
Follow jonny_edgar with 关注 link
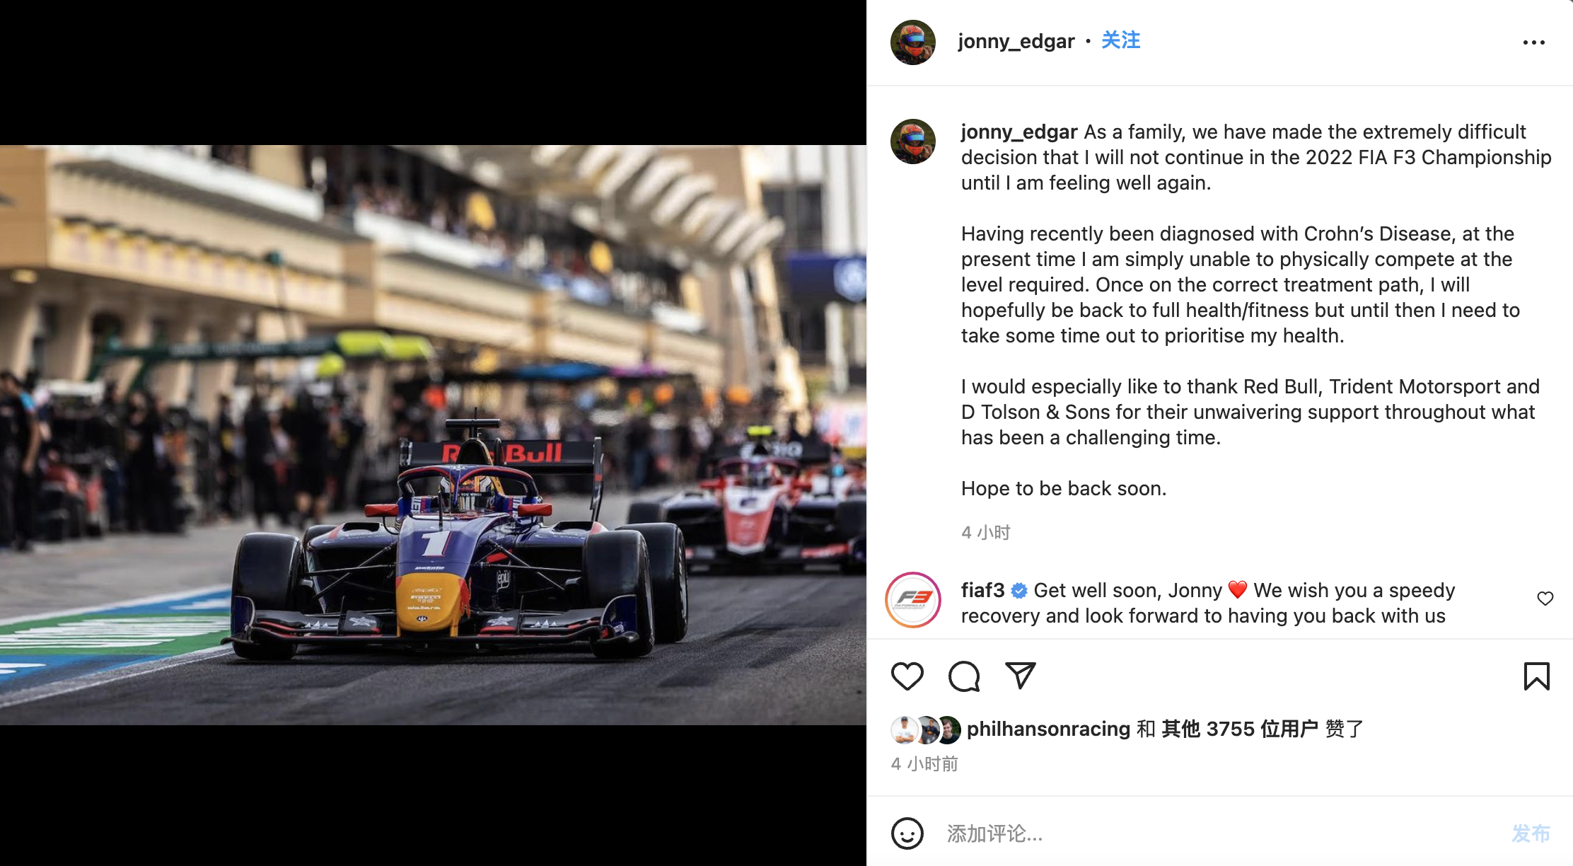1120,40
